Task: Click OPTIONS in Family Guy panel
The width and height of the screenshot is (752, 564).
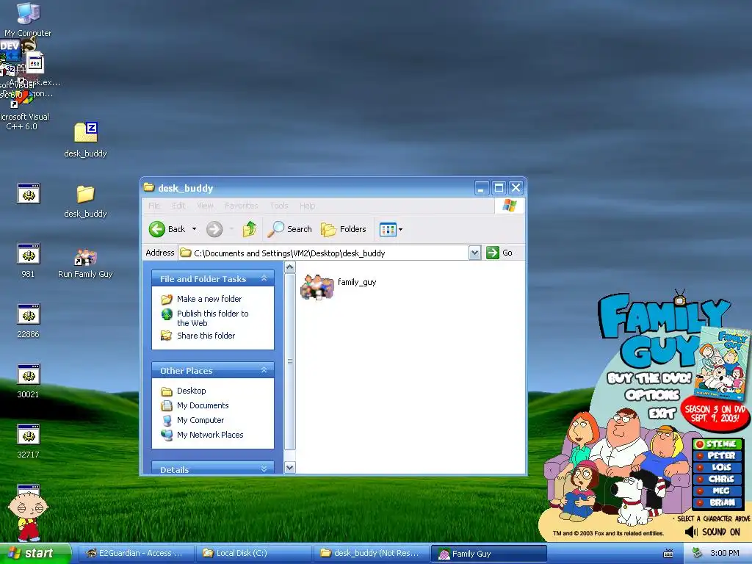Action: tap(652, 395)
